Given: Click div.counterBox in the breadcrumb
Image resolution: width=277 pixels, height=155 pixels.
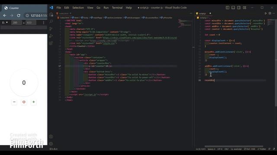Looking at the screenshot, I should [150, 18].
